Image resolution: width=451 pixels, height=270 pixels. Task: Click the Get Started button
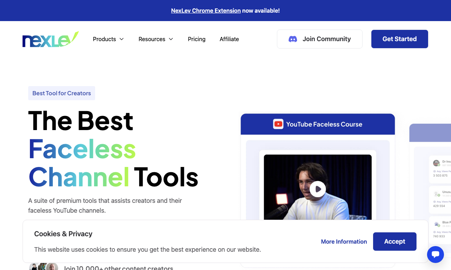pyautogui.click(x=400, y=39)
